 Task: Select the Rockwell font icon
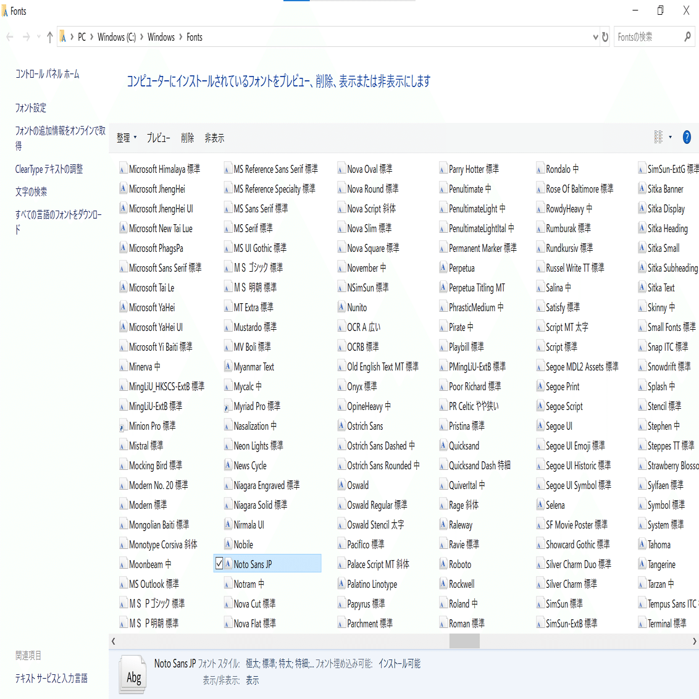(443, 584)
